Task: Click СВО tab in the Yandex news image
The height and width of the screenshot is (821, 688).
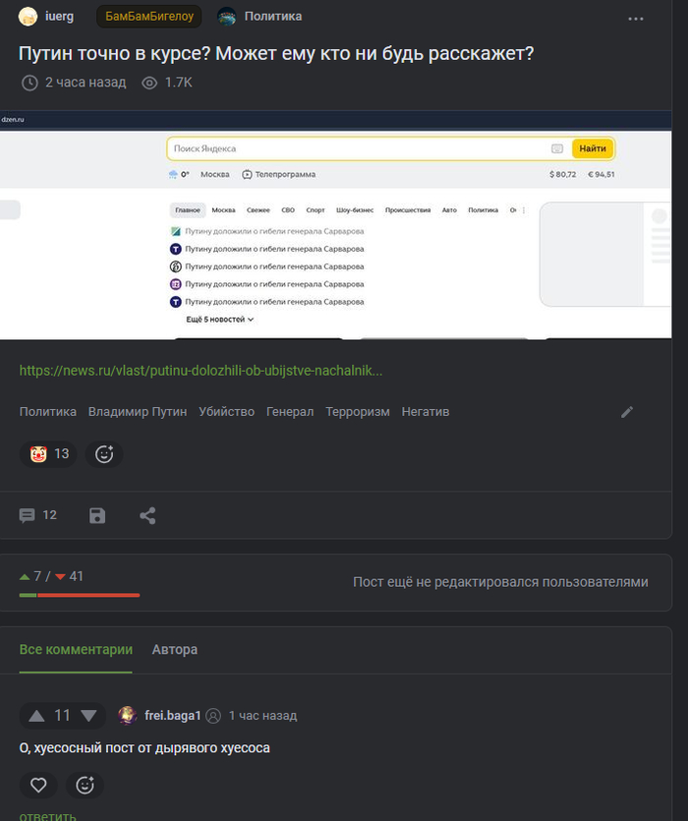Action: pyautogui.click(x=288, y=210)
